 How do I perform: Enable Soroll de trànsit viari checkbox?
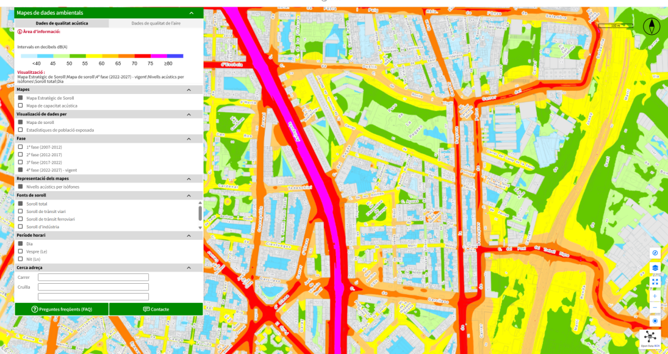click(21, 211)
